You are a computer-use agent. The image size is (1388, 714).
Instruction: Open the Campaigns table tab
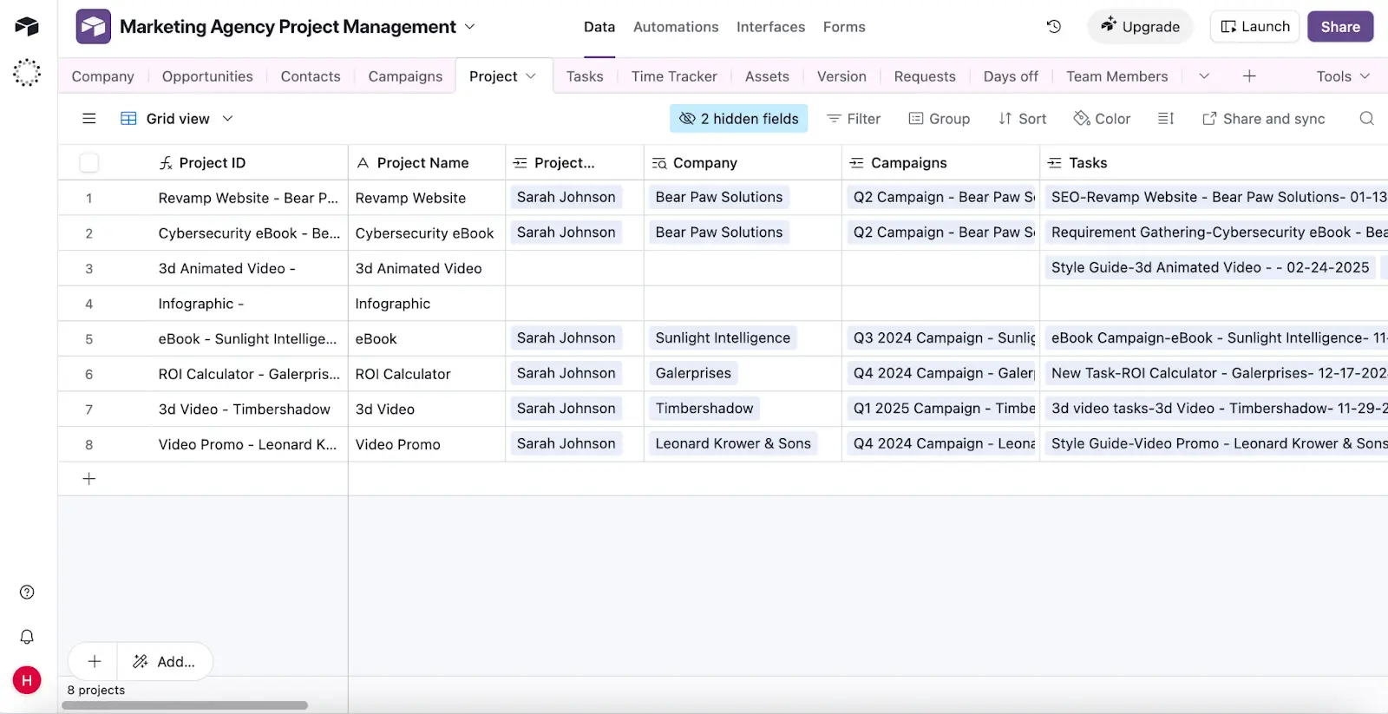point(405,76)
